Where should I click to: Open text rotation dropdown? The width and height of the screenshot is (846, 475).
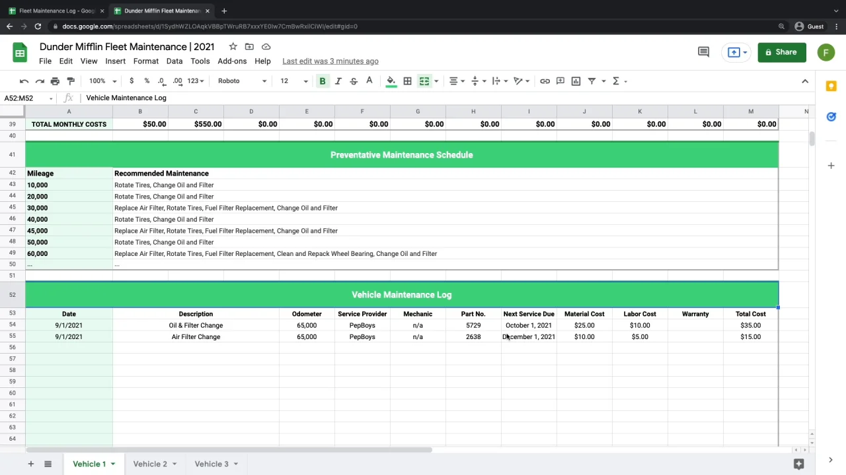[522, 81]
